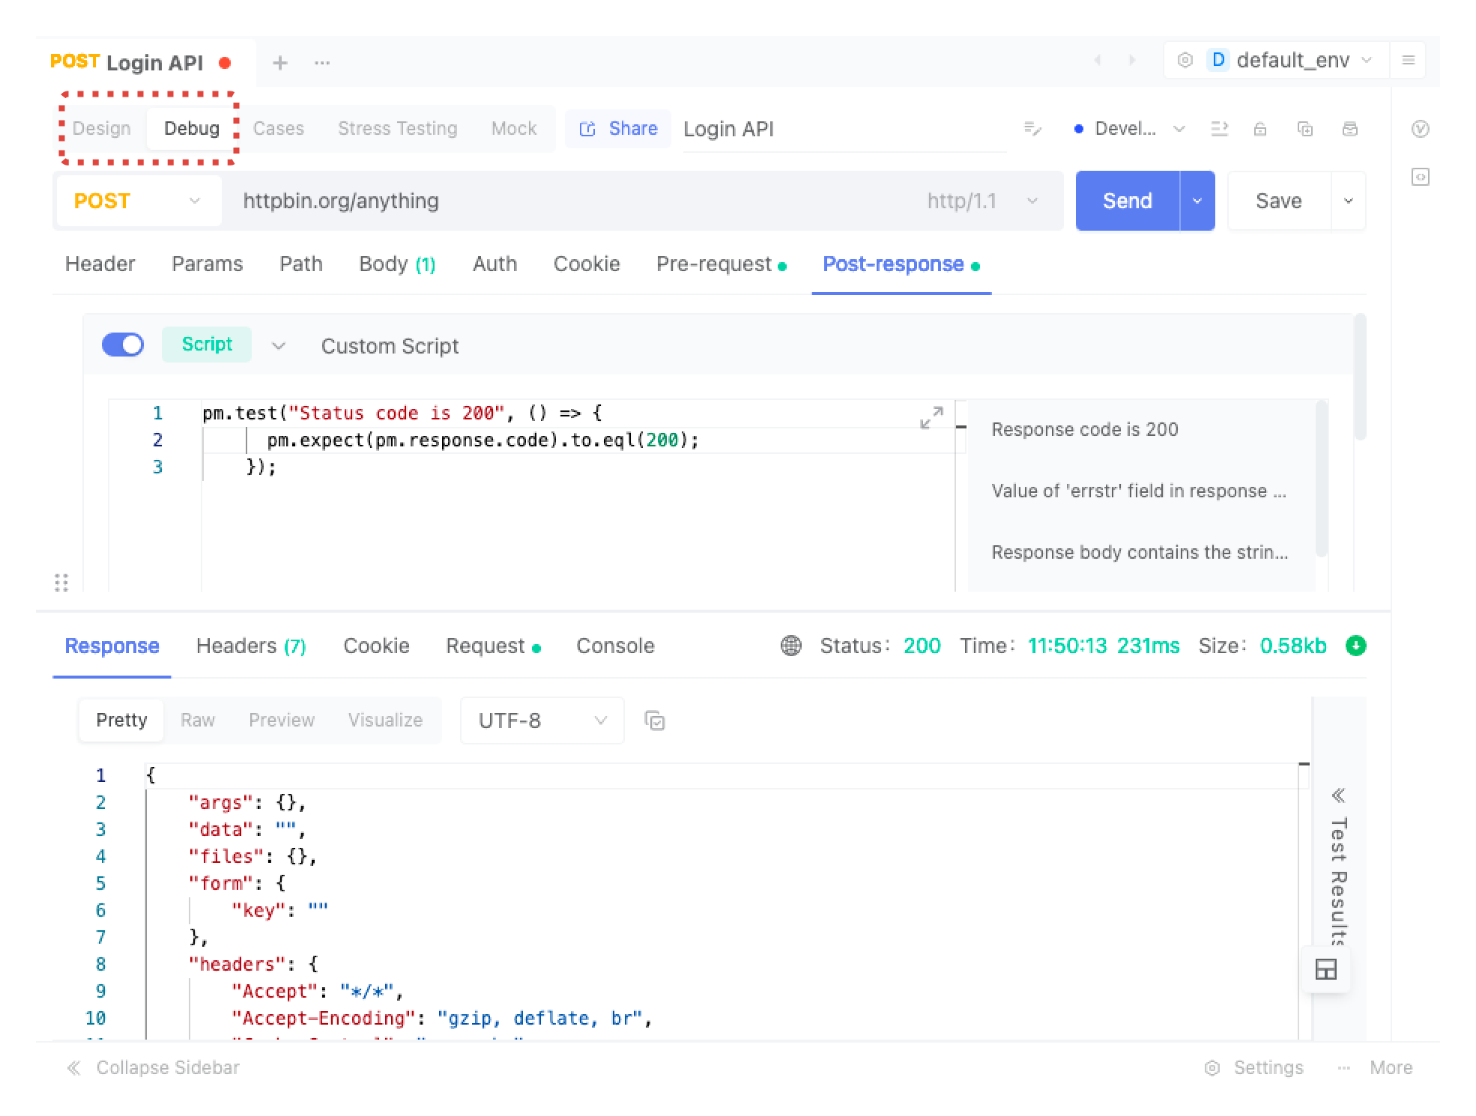Expand the Script type chevron

[279, 346]
